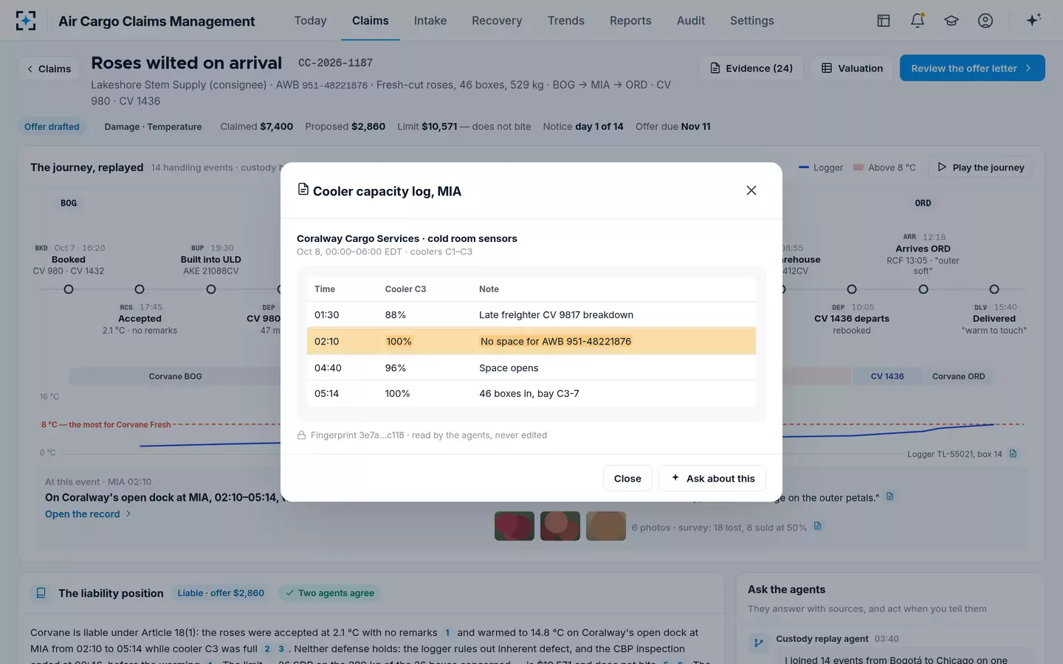Open citation reference 3
The image size is (1063, 664).
281,649
